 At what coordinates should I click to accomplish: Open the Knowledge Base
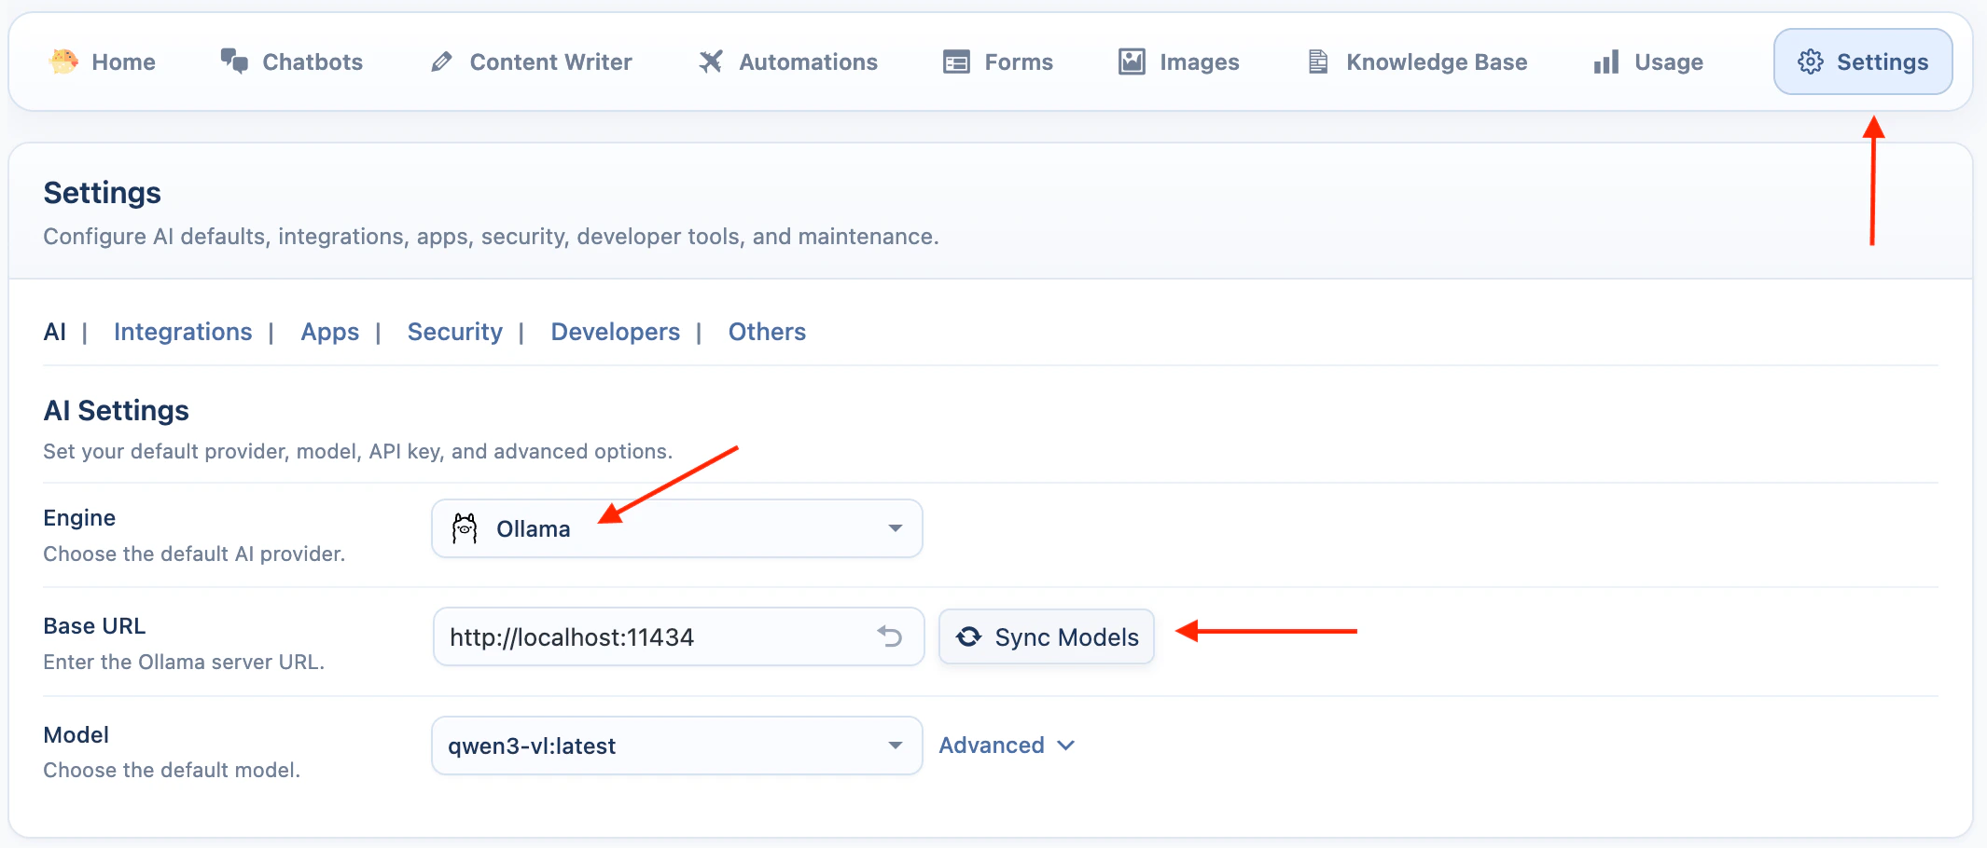pos(1414,62)
